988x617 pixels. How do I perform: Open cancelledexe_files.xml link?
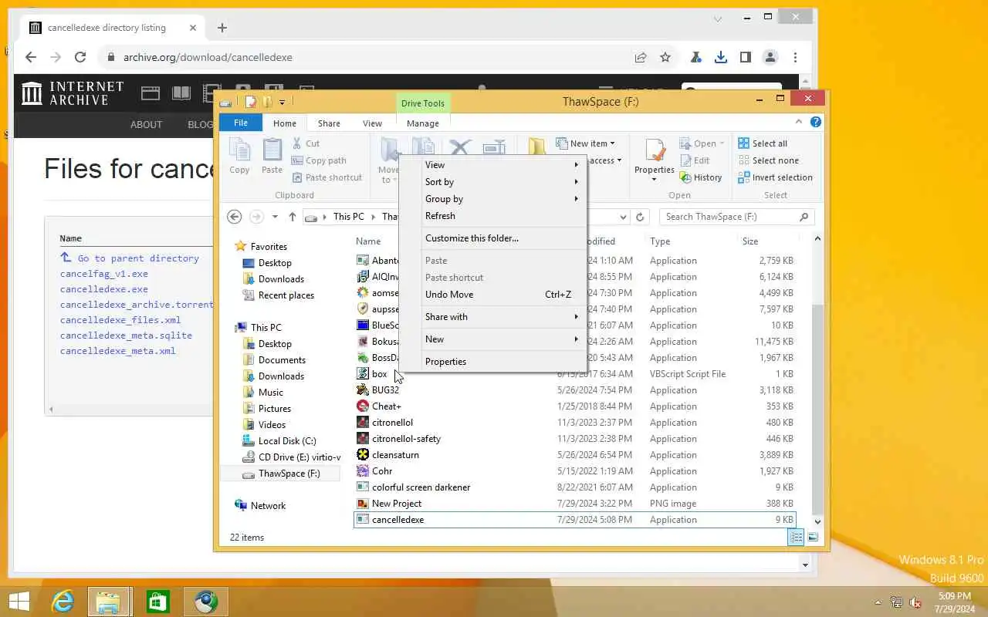(120, 320)
